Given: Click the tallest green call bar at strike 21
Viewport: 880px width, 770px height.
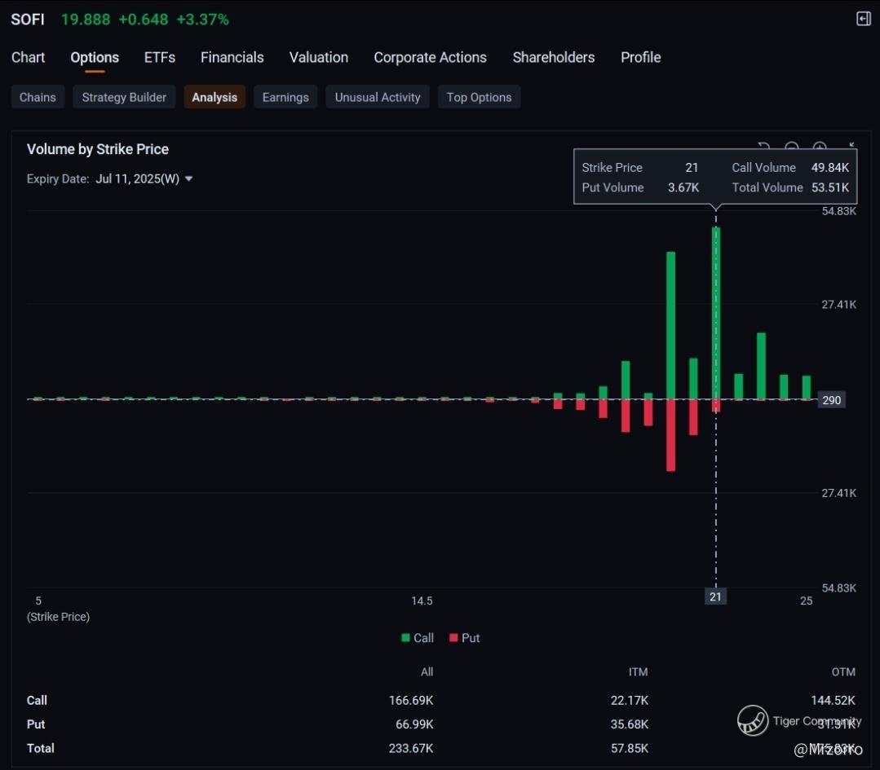Looking at the screenshot, I should pos(716,310).
